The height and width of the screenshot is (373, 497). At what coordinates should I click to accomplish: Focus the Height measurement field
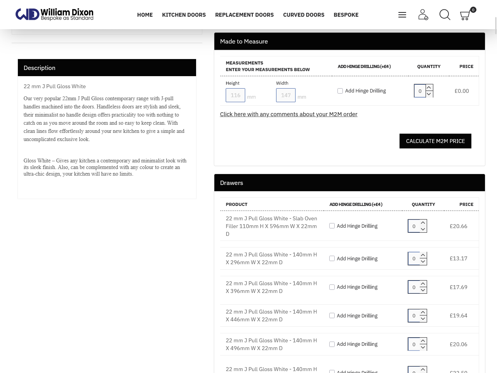coord(235,95)
